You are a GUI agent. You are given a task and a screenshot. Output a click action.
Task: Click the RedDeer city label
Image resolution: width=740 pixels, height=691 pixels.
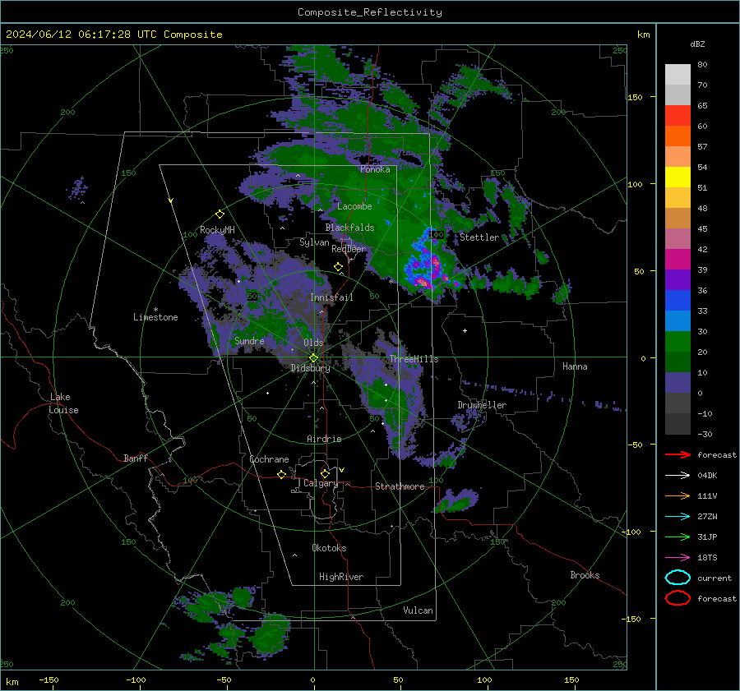[x=349, y=249]
